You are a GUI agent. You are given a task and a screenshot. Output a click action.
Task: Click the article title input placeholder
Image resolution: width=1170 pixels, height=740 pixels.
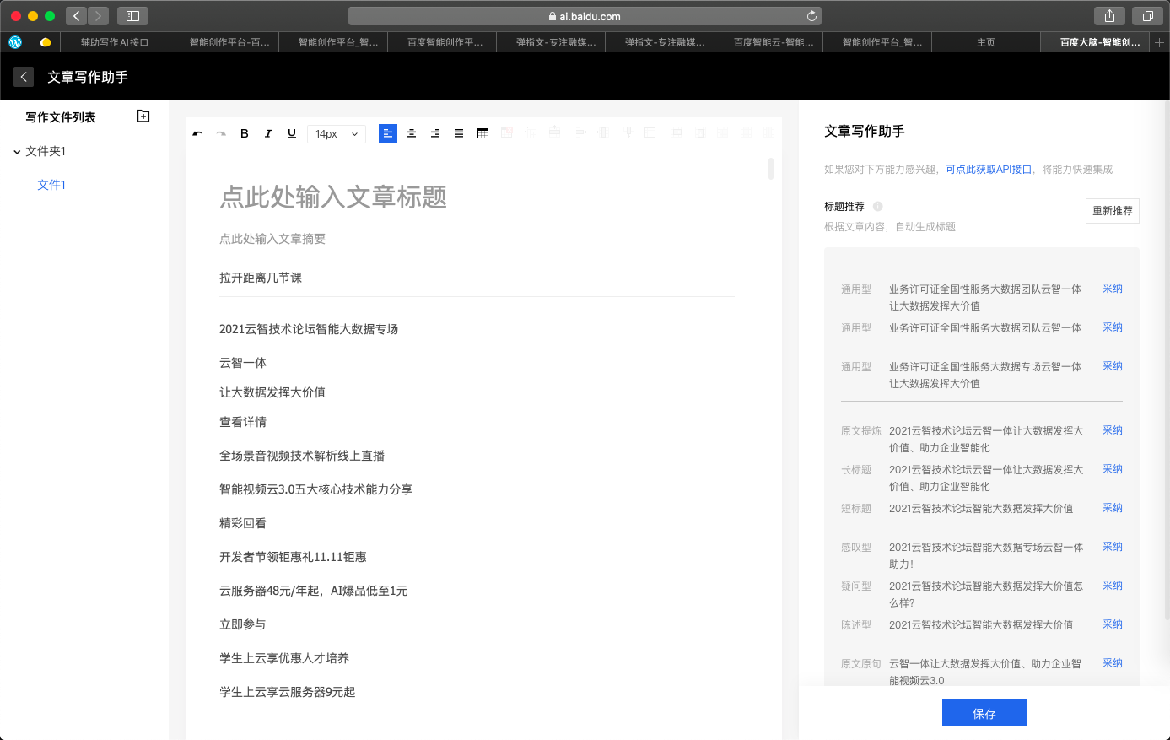tap(333, 197)
